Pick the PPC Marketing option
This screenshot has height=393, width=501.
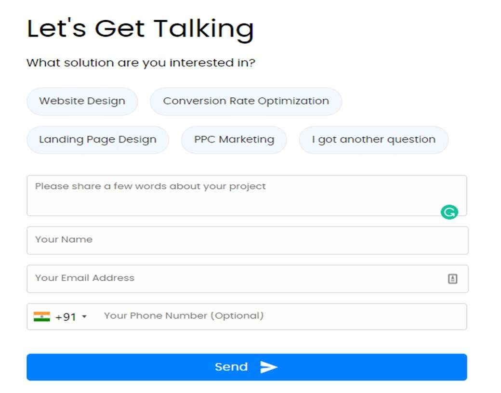(234, 140)
